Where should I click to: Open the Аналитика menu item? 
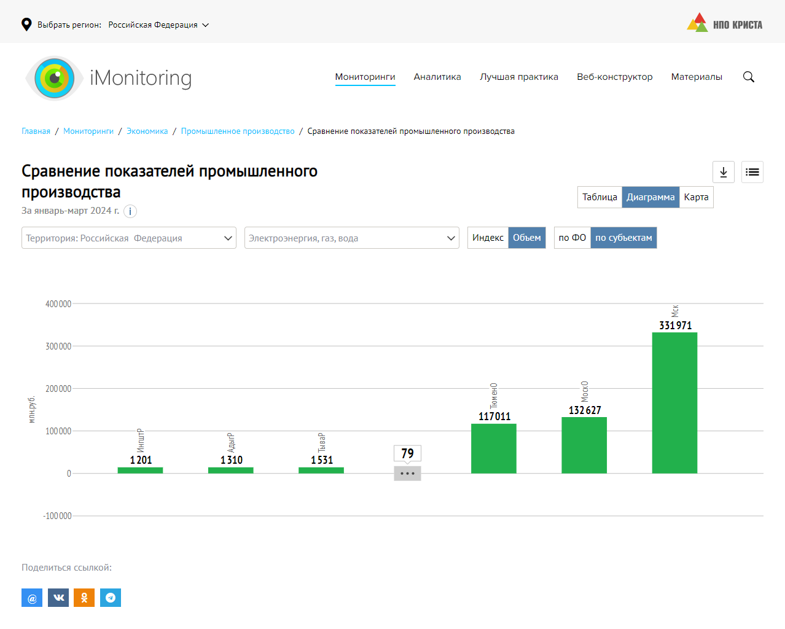[437, 77]
